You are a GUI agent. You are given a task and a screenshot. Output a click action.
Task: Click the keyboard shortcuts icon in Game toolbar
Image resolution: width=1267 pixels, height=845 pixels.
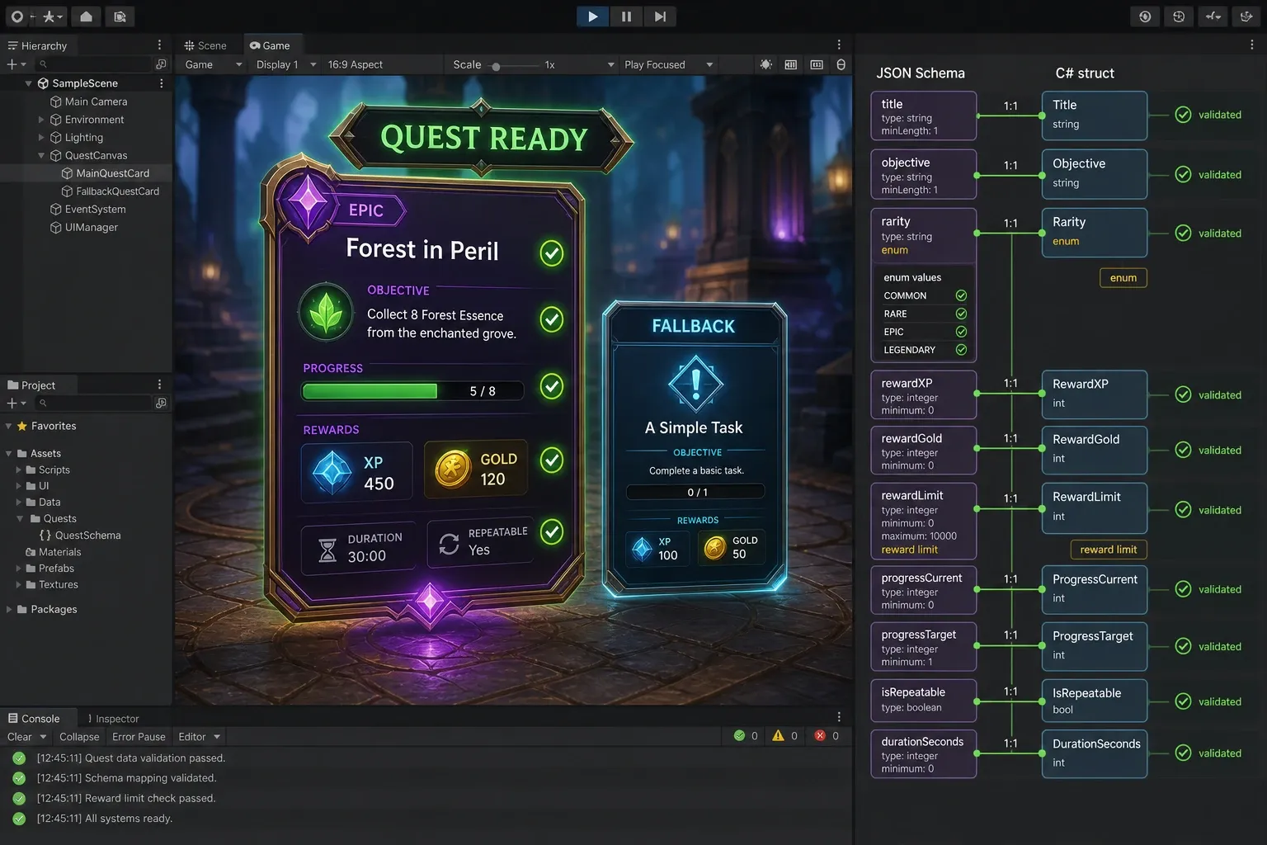817,64
